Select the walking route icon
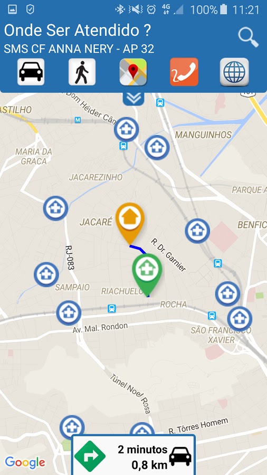Screen dimensions: 267x475 (82, 72)
